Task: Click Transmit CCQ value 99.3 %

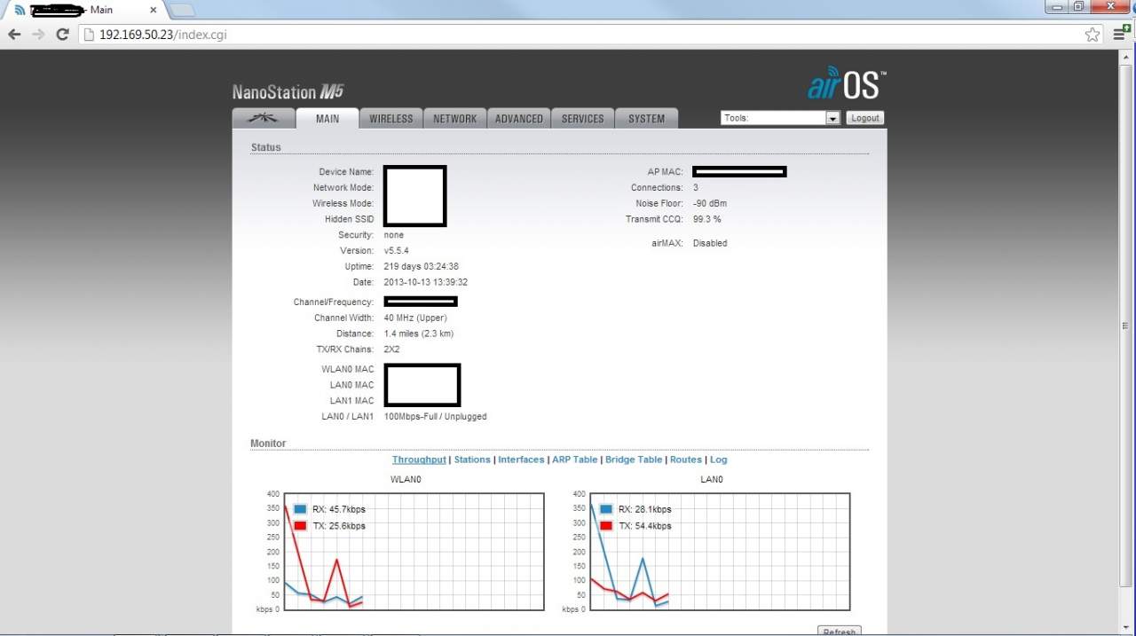Action: [x=707, y=220]
